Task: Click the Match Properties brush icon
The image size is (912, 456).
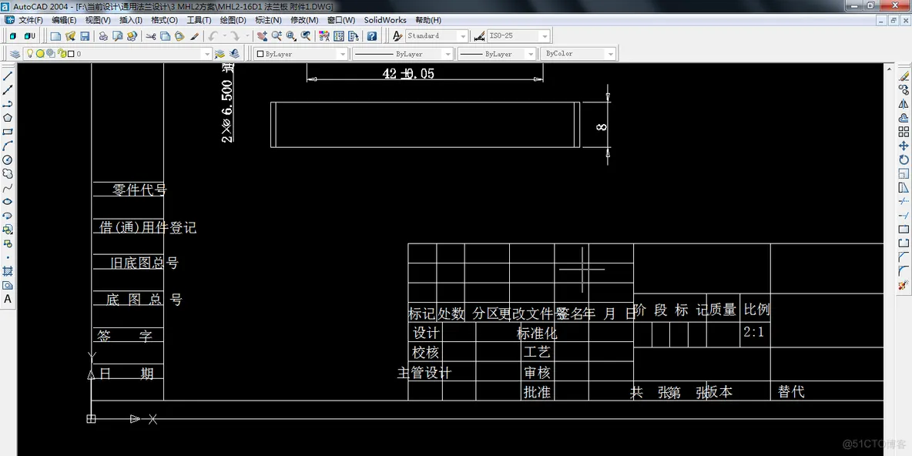Action: coord(194,36)
